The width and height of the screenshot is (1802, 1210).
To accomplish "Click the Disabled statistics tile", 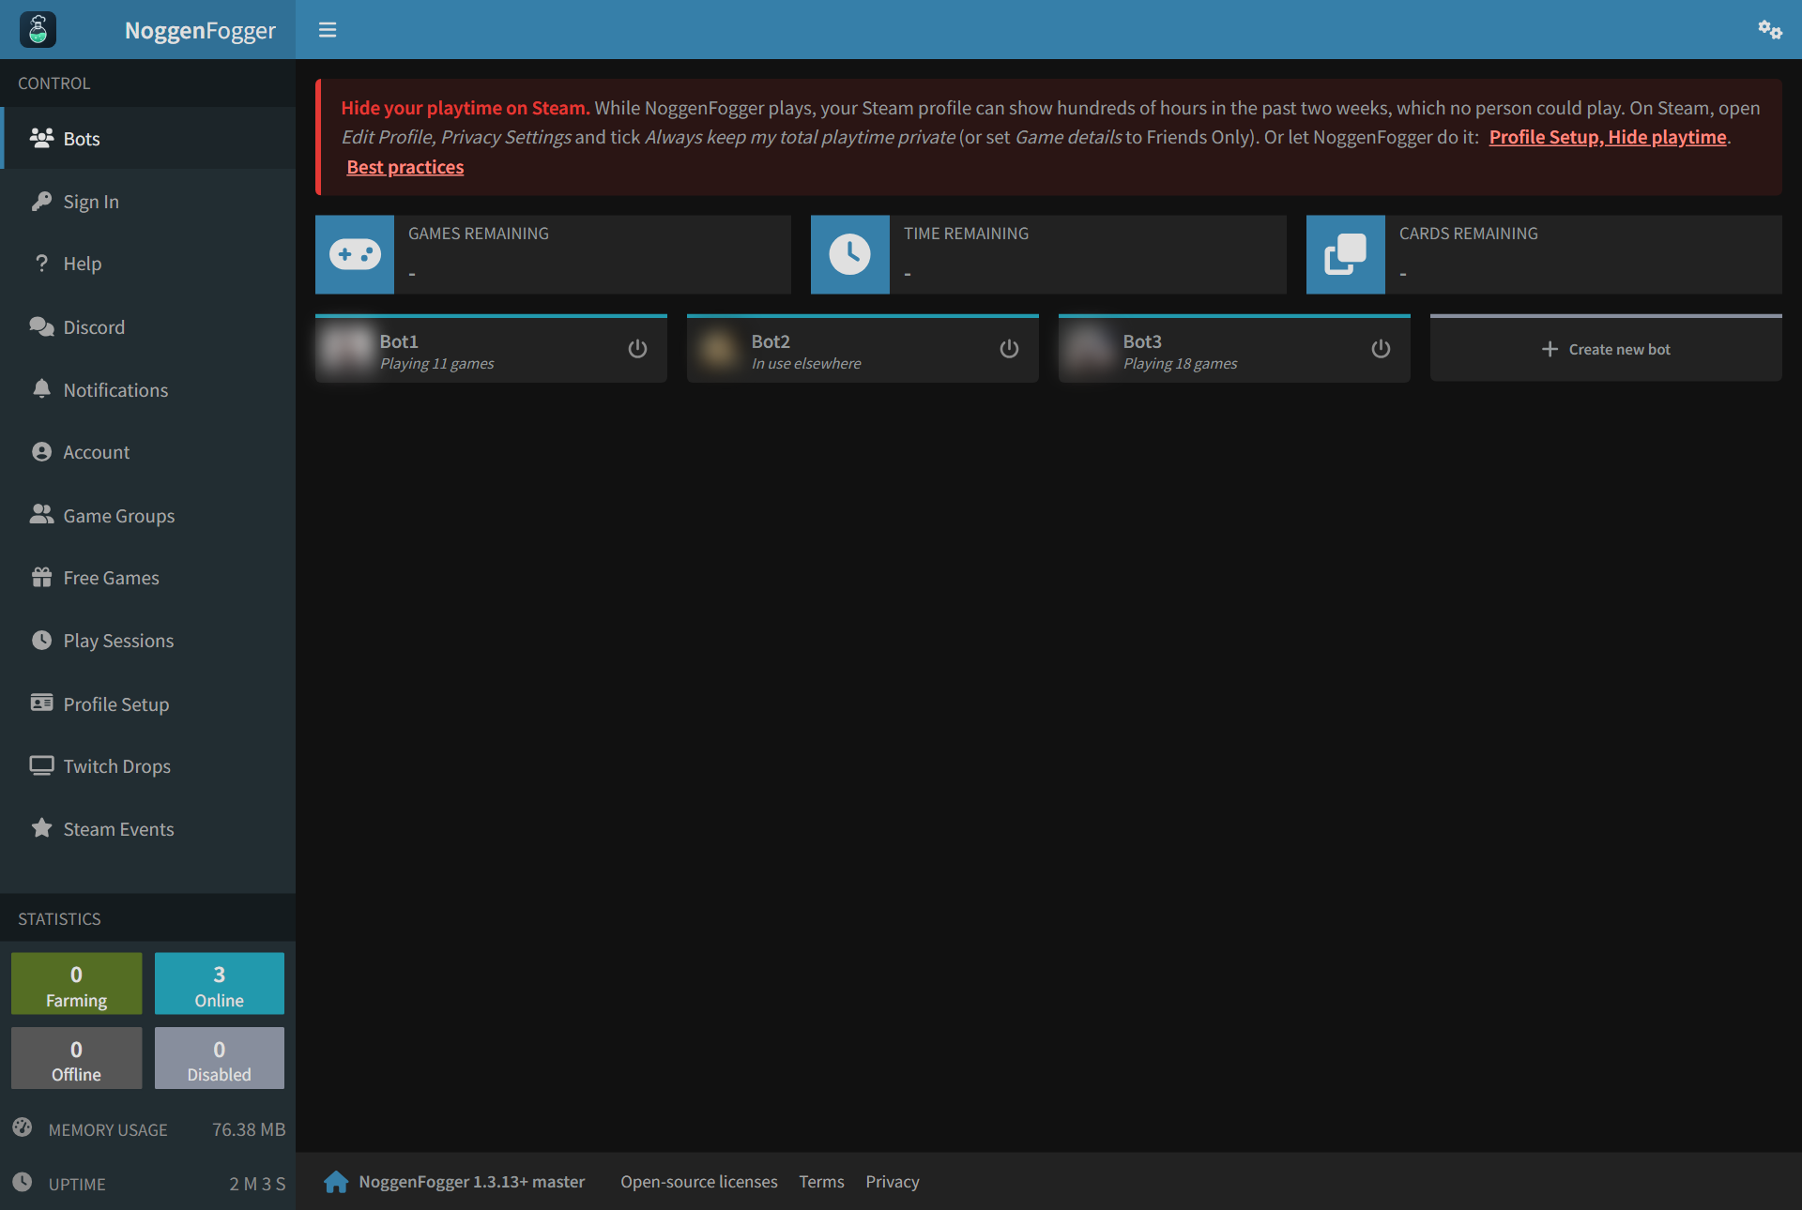I will 220,1058.
